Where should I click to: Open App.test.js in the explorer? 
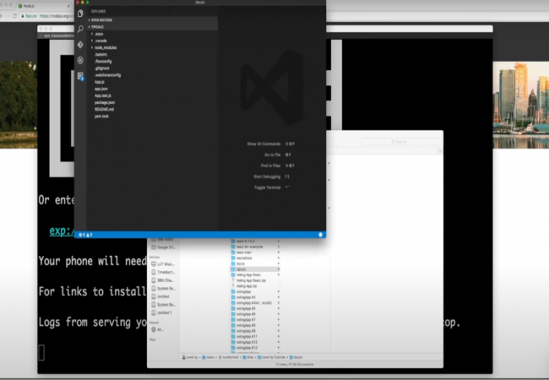tap(103, 95)
